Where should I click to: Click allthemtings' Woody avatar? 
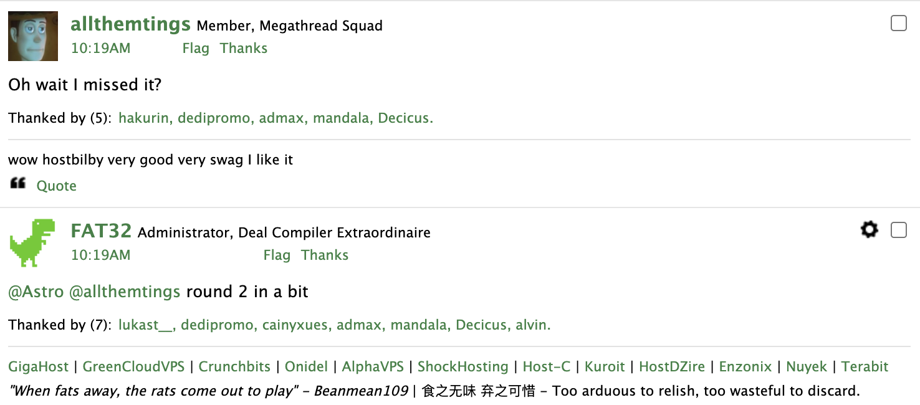click(32, 36)
